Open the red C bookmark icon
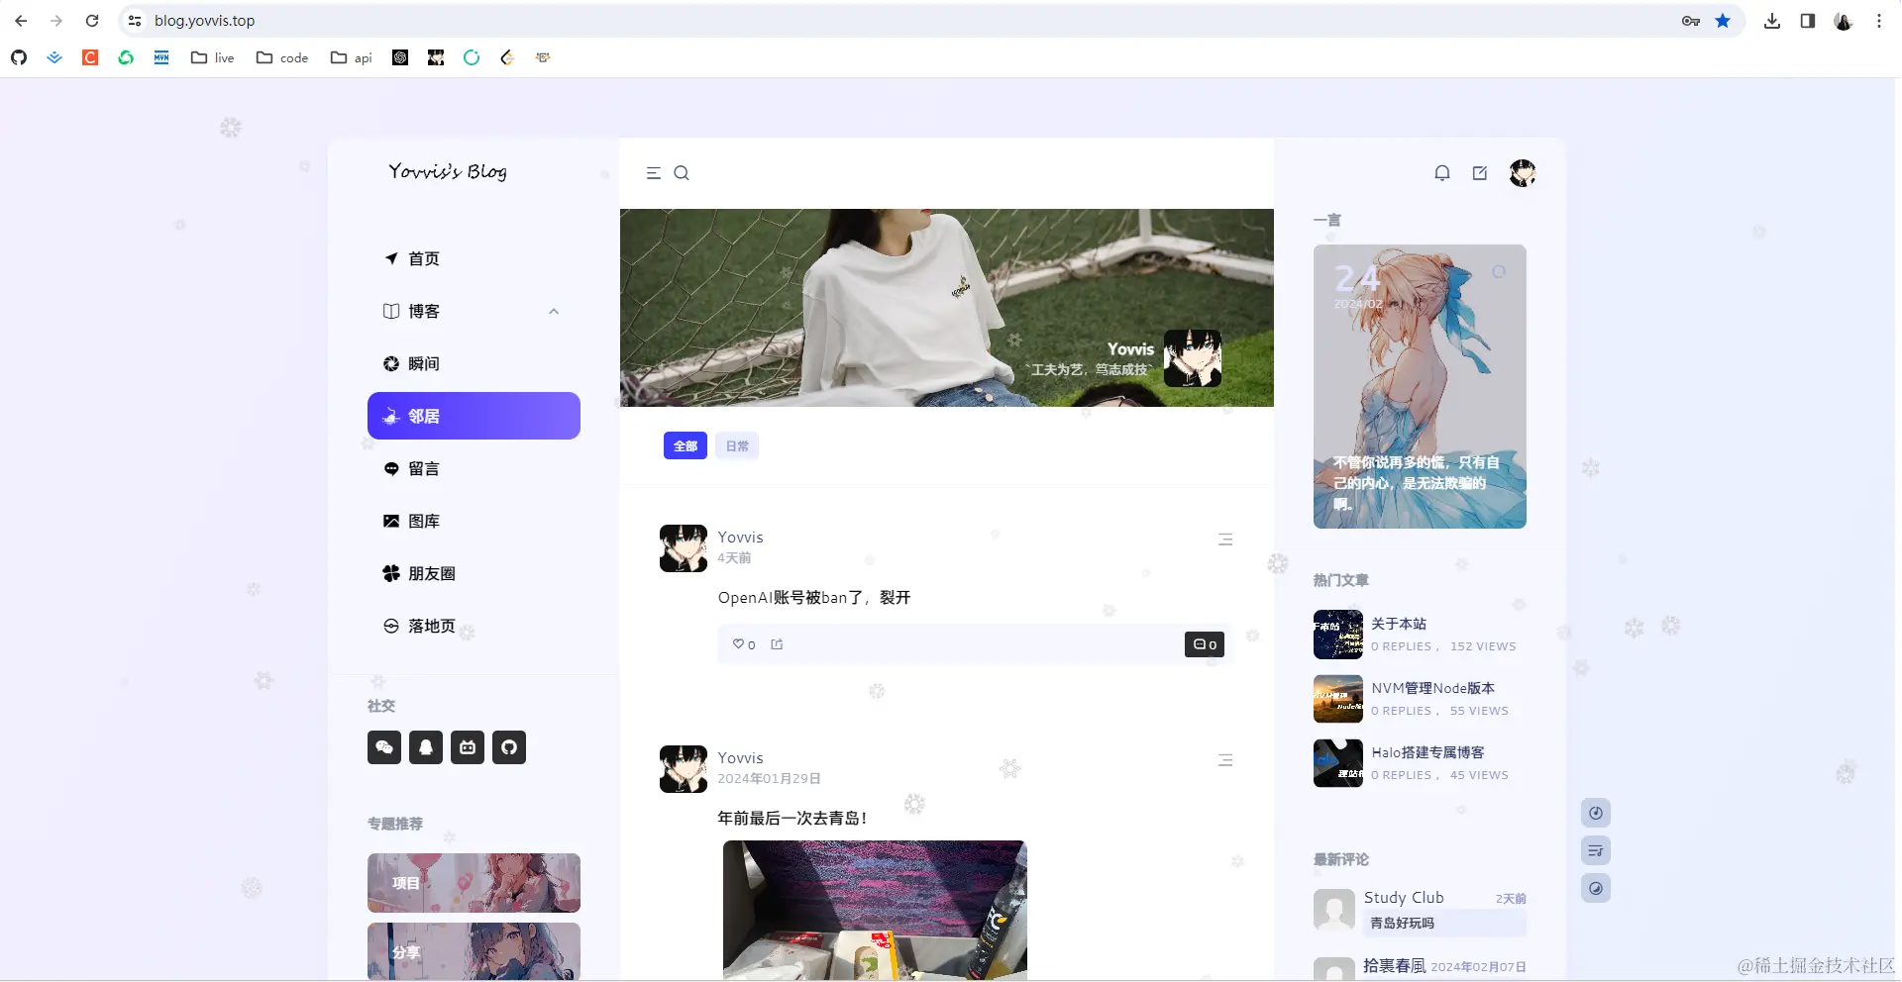 click(90, 57)
